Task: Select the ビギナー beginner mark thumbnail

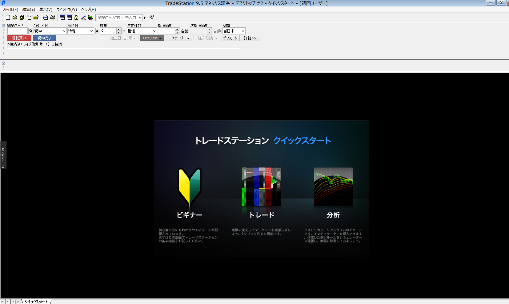Action: [x=190, y=187]
